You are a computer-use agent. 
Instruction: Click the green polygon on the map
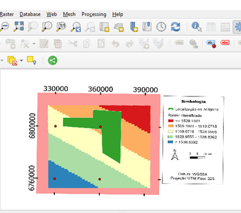coord(110,131)
